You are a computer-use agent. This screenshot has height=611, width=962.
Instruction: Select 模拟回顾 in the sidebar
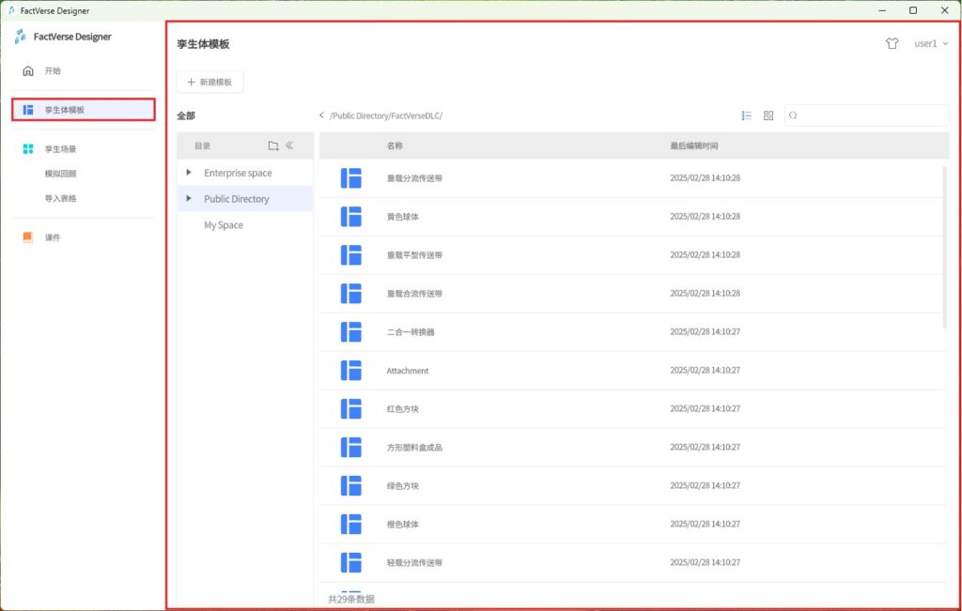point(60,174)
